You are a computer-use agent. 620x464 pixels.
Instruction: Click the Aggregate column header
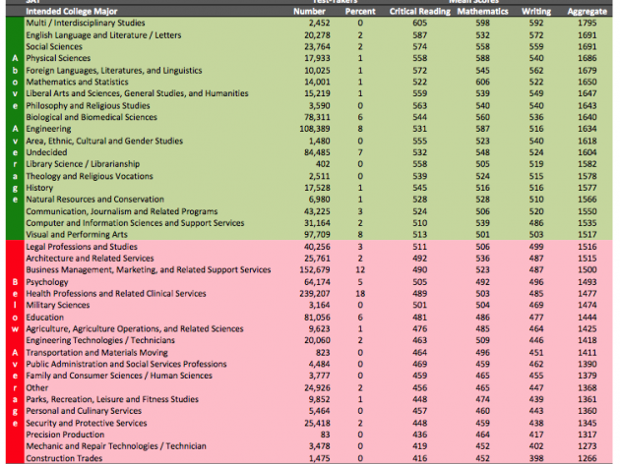point(587,11)
